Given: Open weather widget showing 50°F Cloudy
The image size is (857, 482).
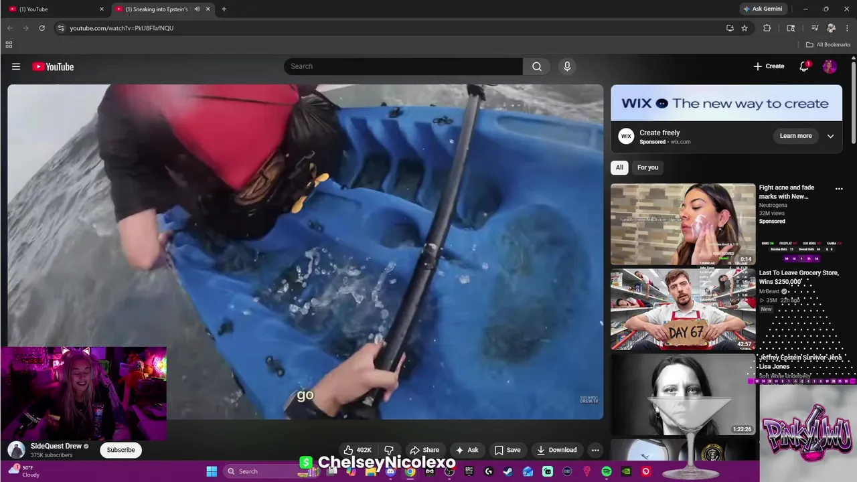Looking at the screenshot, I should pos(23,471).
